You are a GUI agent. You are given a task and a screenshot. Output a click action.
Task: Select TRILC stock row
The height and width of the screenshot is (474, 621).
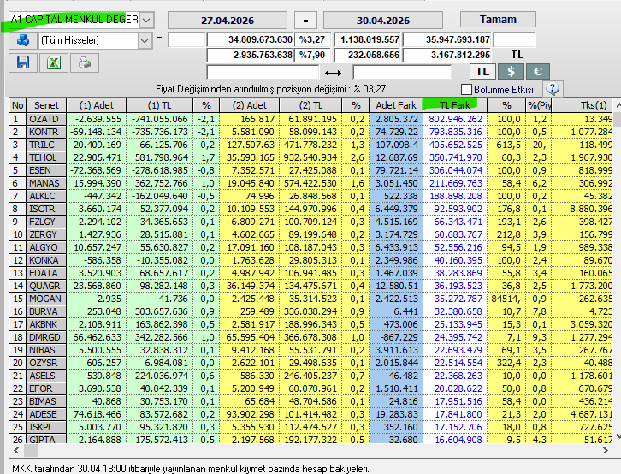tap(310, 145)
